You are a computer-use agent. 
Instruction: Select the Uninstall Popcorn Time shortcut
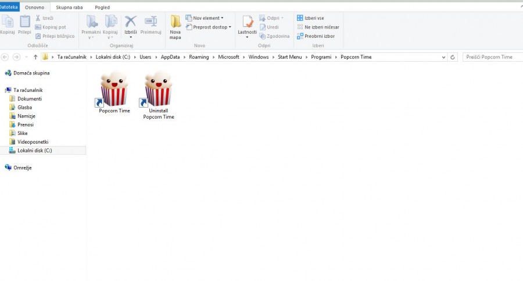159,90
